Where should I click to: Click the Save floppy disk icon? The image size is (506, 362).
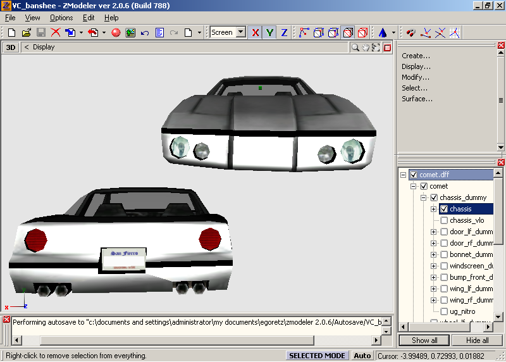41,33
